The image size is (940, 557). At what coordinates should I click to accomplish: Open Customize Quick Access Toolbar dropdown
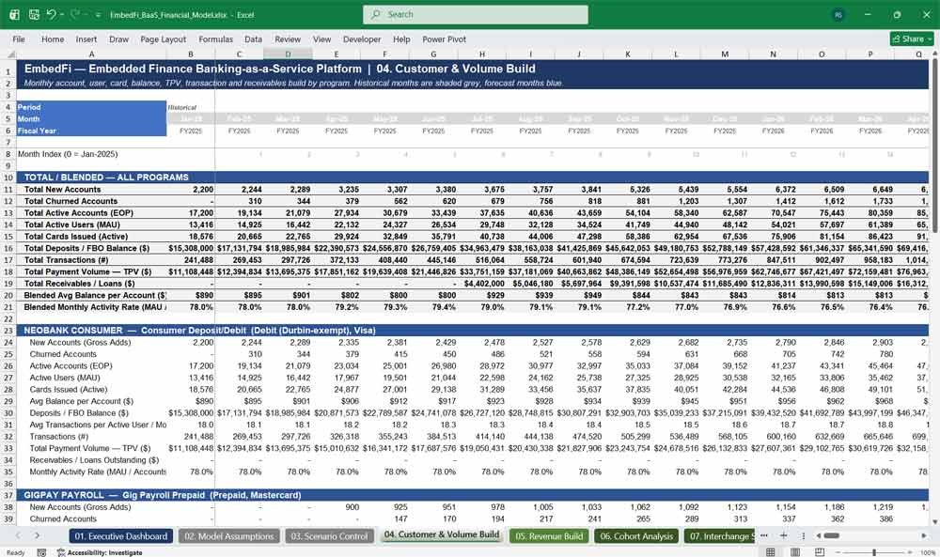point(98,14)
